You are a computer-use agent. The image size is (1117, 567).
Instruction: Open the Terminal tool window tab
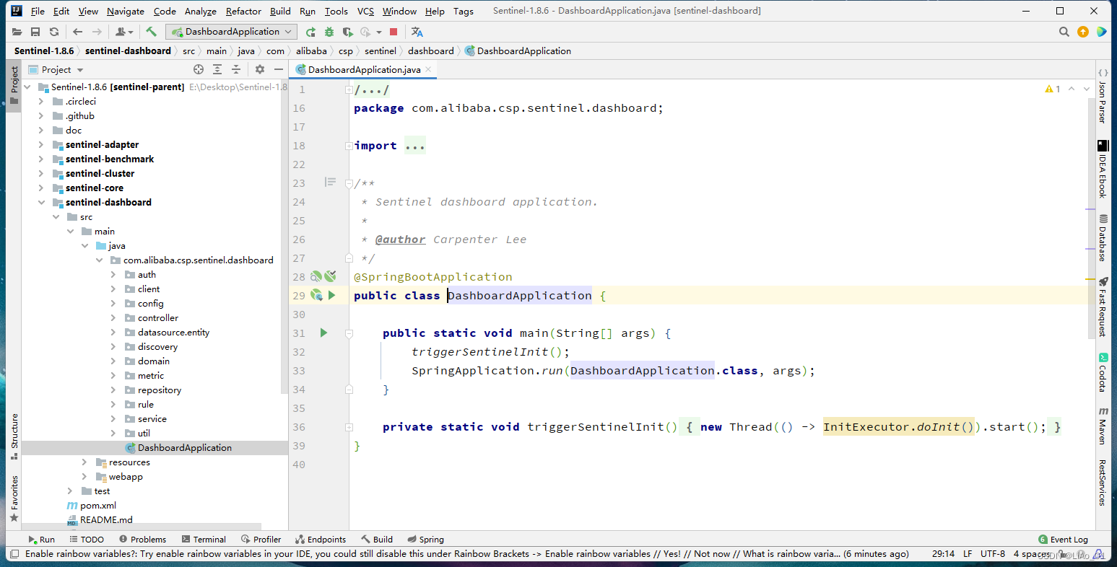click(x=204, y=539)
